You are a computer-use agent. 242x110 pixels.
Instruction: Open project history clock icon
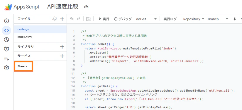click(x=6, y=40)
